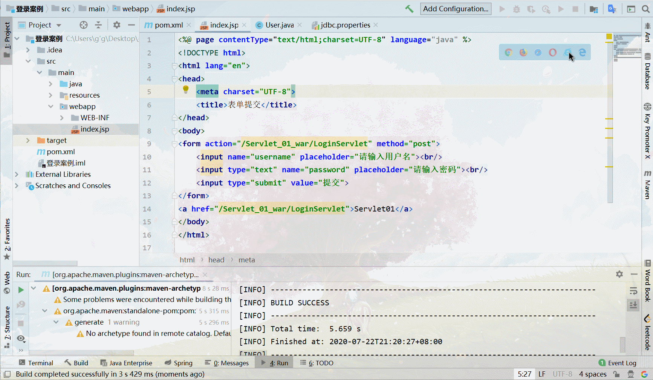Click the Search Everywhere magnifier icon
The height and width of the screenshot is (380, 653).
pos(645,9)
